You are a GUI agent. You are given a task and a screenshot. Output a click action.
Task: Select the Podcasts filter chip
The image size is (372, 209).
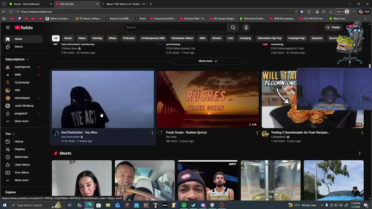tap(129, 38)
